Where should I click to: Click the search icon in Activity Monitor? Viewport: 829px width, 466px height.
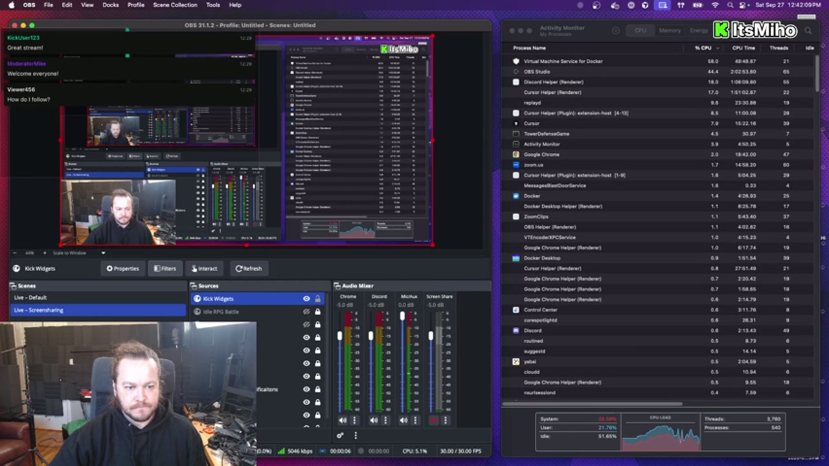point(808,30)
